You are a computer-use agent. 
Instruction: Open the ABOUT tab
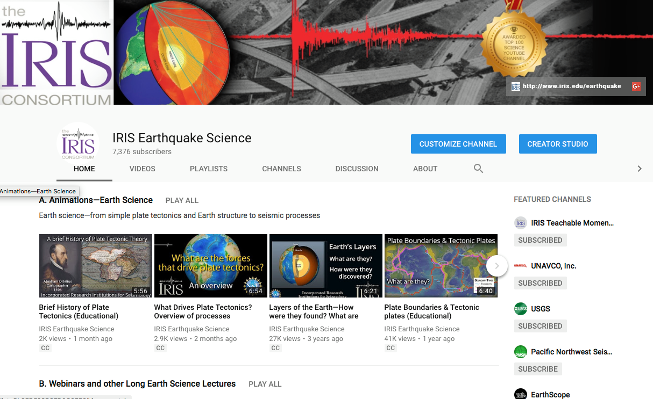[425, 169]
